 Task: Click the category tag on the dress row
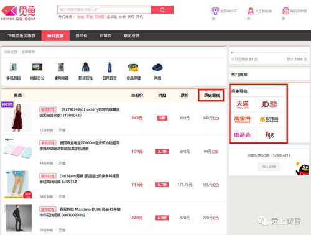click(x=48, y=109)
